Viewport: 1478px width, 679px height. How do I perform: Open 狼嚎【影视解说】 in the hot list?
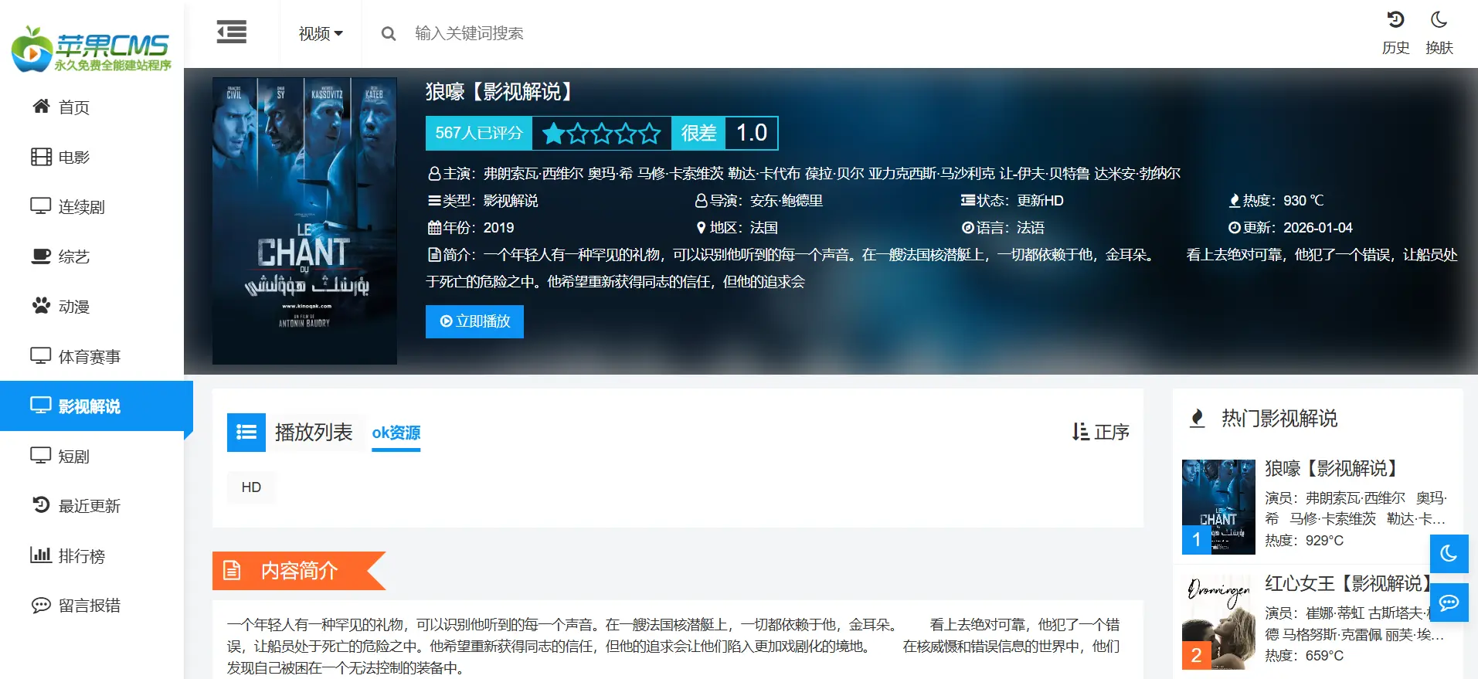[1333, 468]
